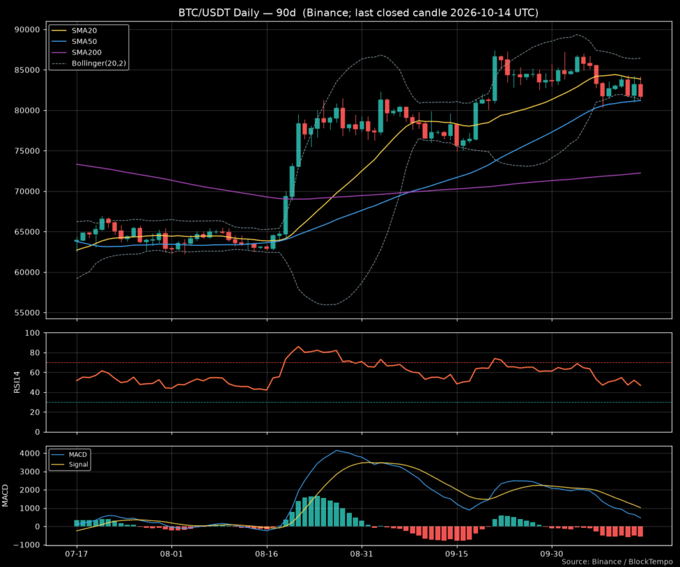
Task: Click the 2000 tick on the MACD axis
Action: tap(30, 490)
